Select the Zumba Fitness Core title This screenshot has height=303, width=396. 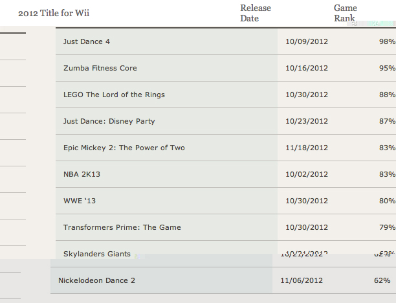click(x=100, y=68)
